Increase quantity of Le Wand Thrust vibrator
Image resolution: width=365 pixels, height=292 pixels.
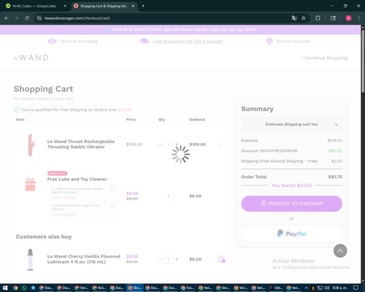(x=177, y=144)
